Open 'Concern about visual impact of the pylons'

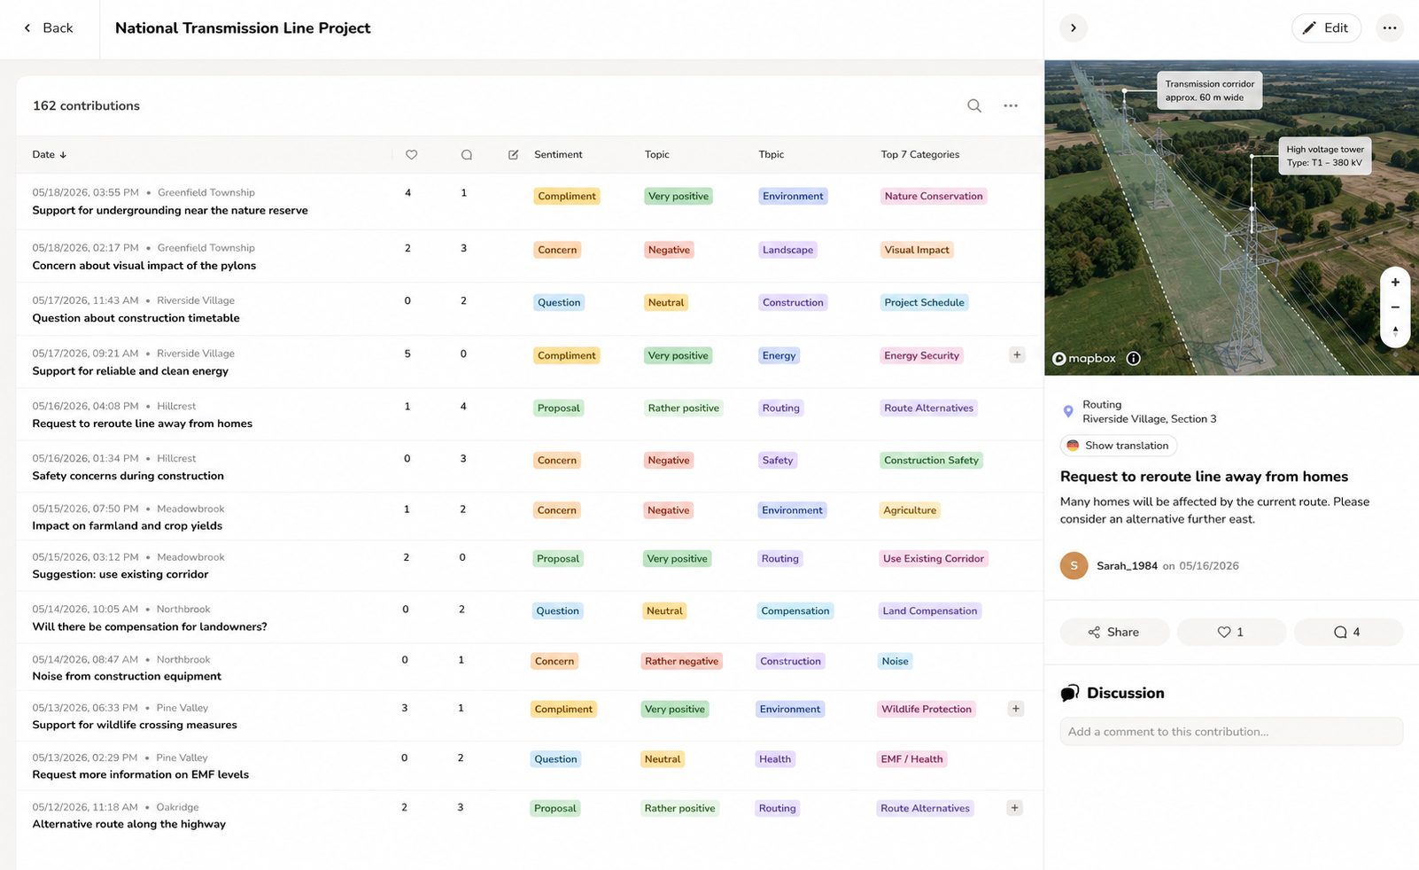144,266
